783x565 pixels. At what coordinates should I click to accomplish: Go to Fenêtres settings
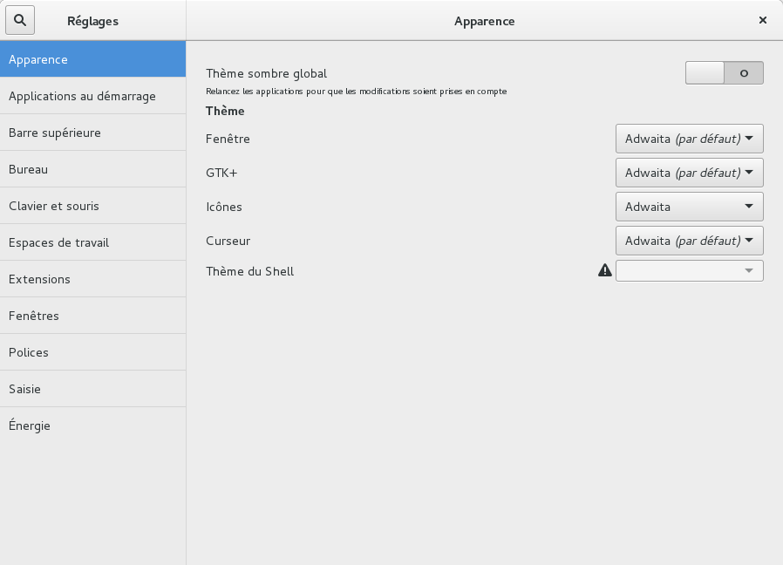(x=92, y=317)
